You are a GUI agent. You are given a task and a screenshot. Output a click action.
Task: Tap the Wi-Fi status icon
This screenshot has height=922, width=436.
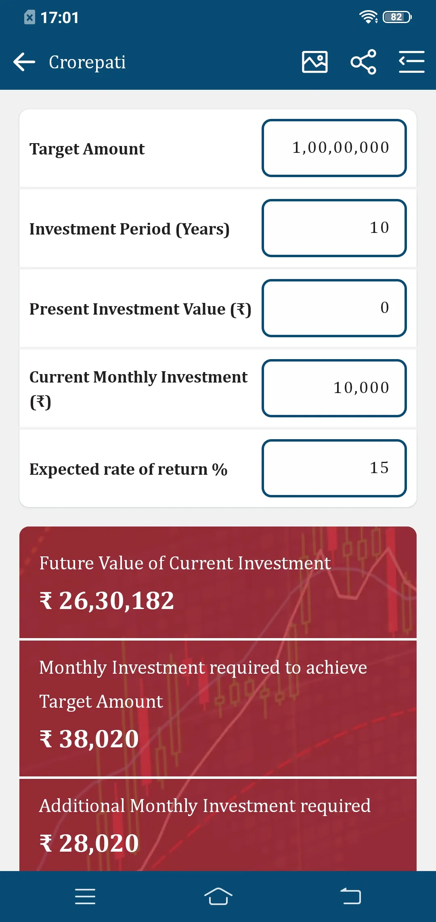(x=368, y=17)
